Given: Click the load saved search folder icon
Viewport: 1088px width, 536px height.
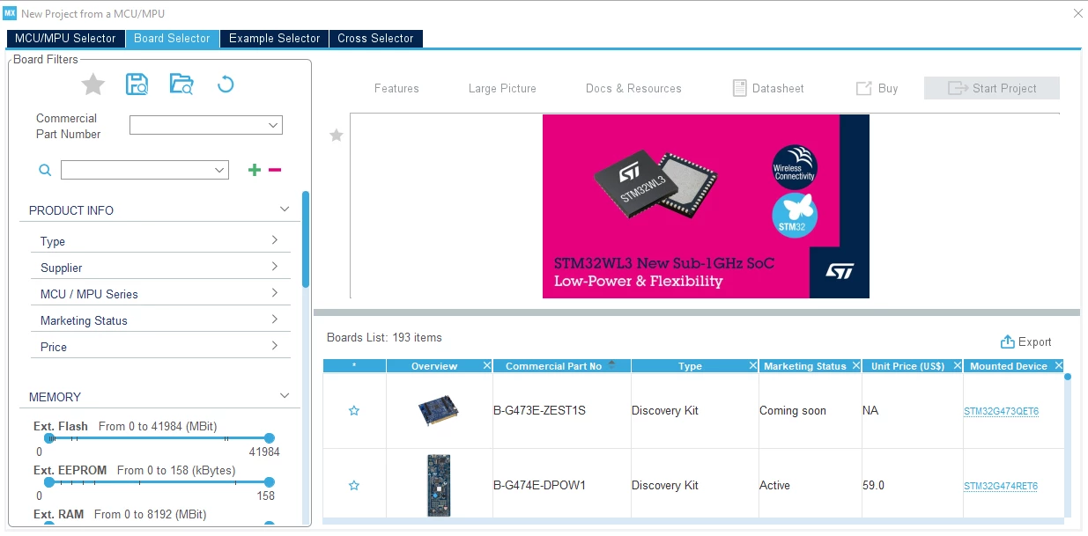Looking at the screenshot, I should [x=181, y=84].
